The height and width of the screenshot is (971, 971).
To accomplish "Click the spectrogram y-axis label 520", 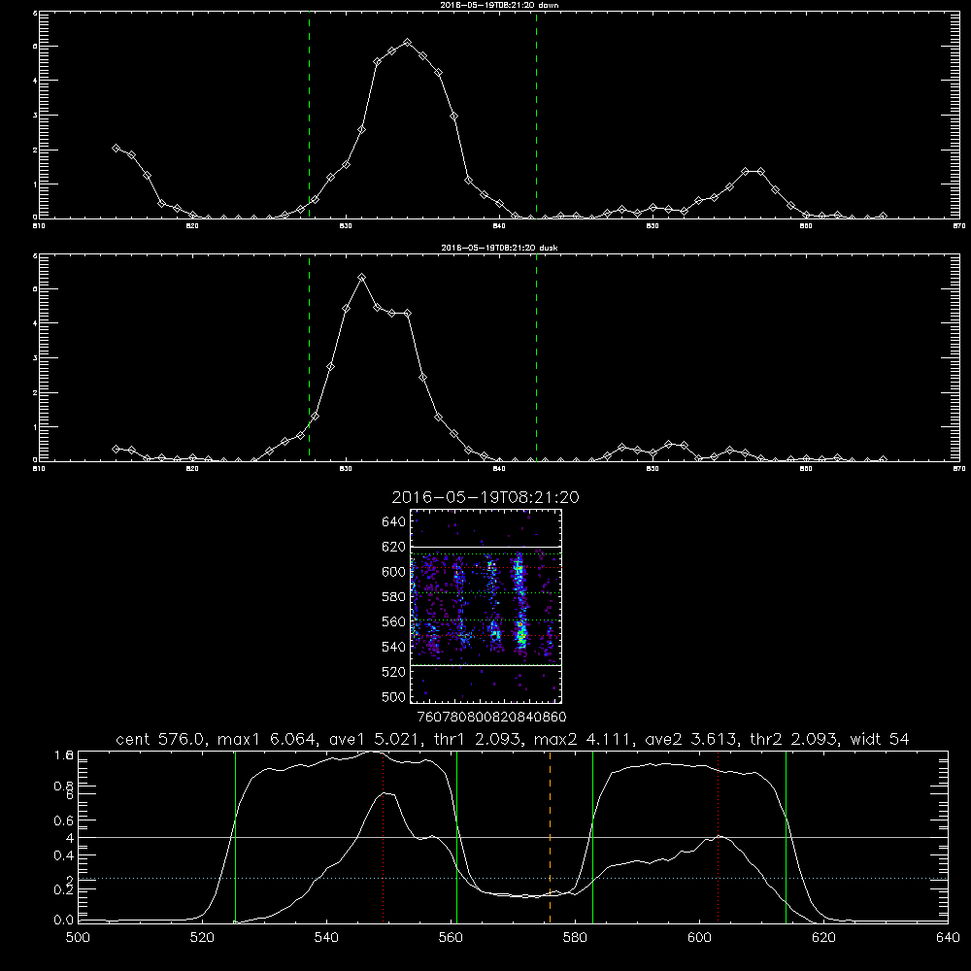I will [394, 671].
